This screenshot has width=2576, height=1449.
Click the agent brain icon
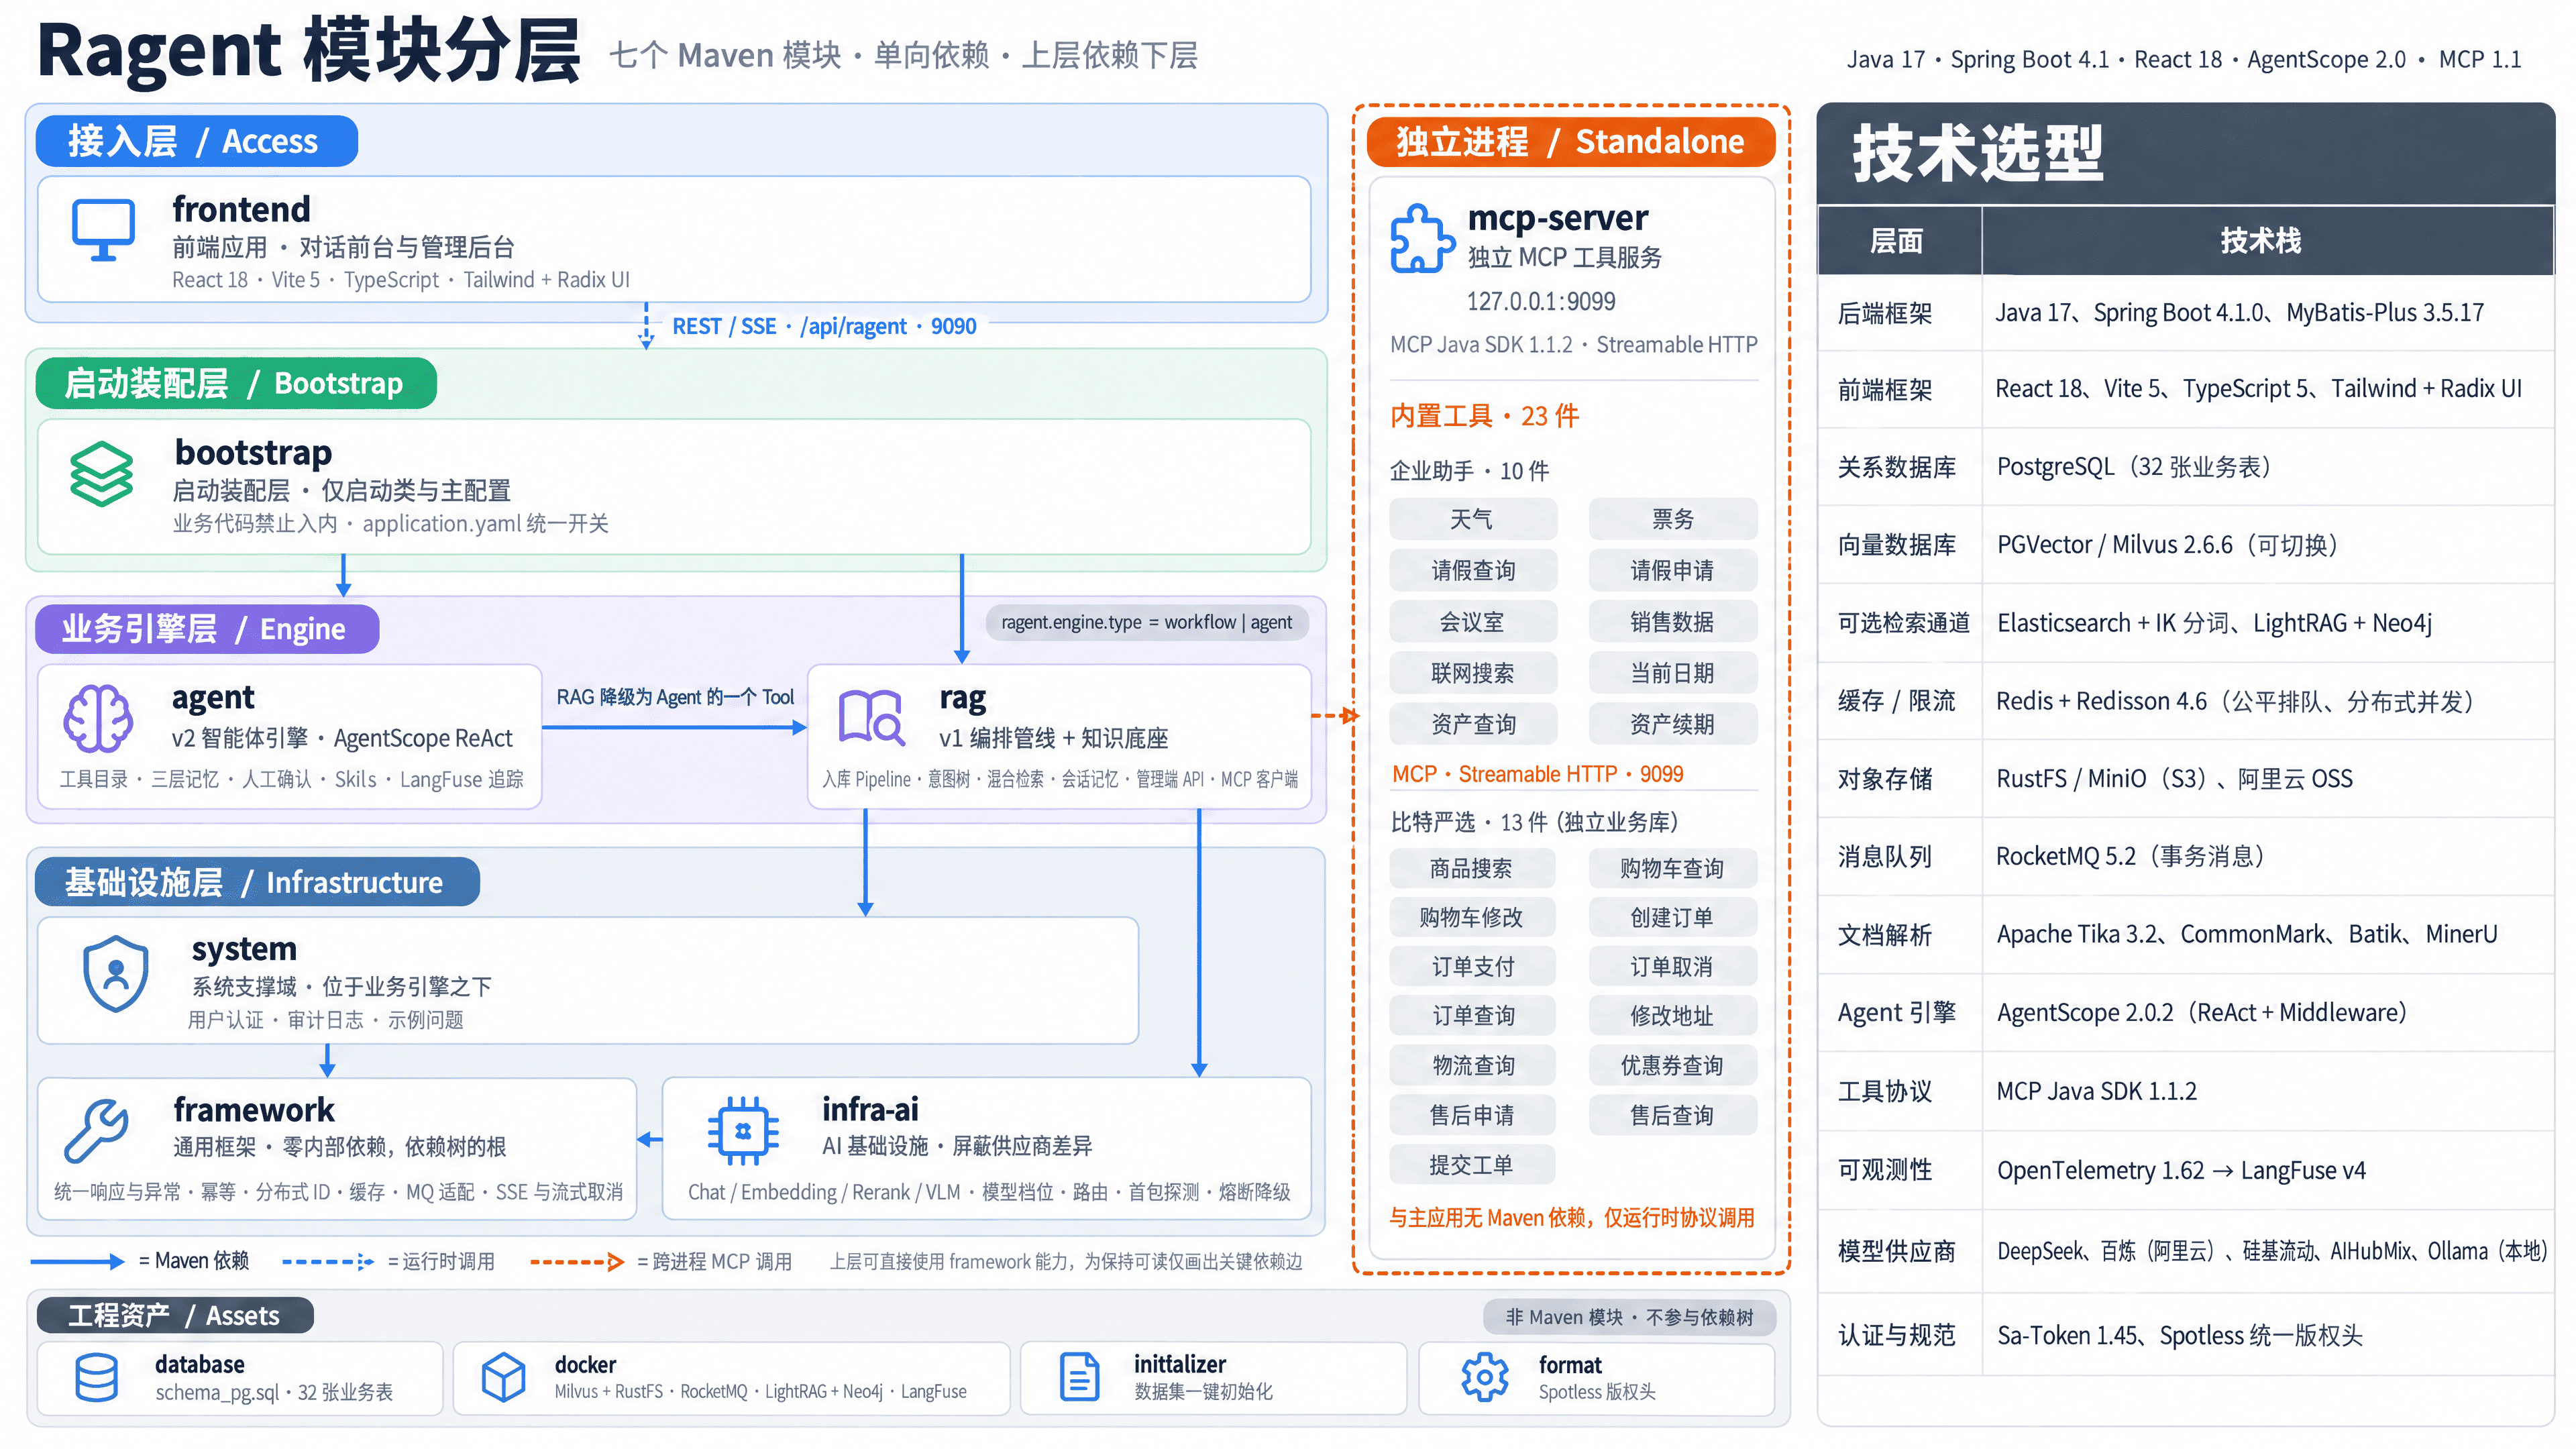click(x=98, y=718)
